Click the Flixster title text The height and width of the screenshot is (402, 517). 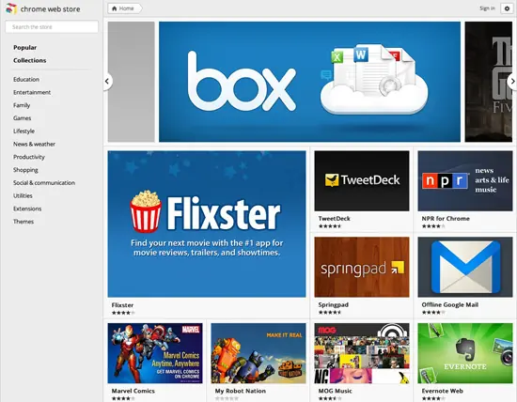122,305
